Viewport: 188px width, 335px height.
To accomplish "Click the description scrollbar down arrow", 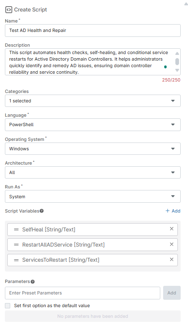I will click(177, 70).
